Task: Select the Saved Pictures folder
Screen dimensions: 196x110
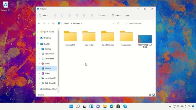Action: 107,38
